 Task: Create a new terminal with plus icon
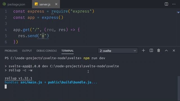143,50
